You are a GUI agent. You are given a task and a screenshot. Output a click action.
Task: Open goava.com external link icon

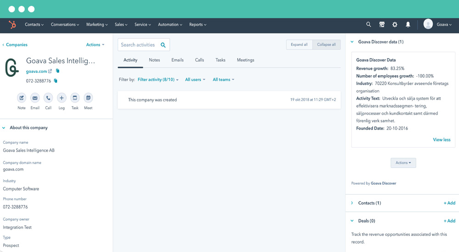coord(50,71)
